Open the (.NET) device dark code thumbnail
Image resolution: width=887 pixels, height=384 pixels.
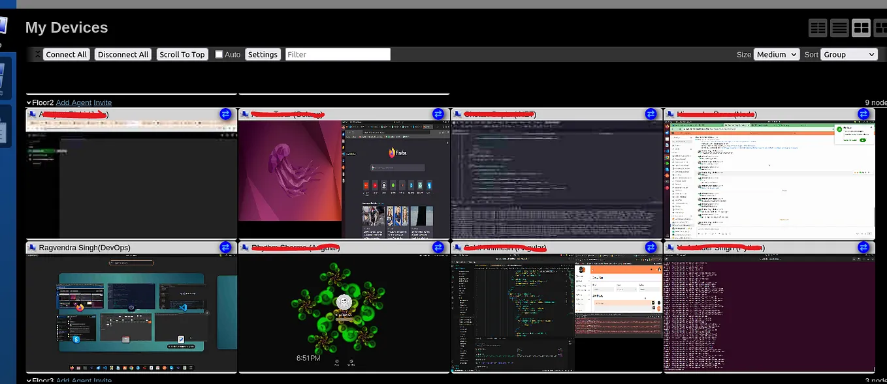click(x=556, y=179)
